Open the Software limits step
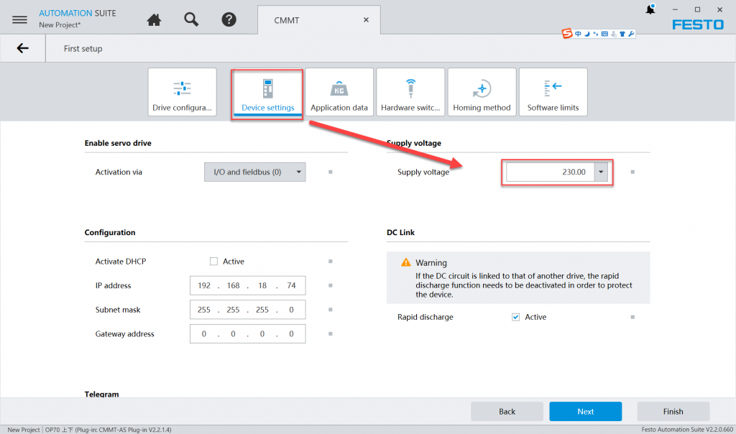This screenshot has width=736, height=434. tap(553, 92)
